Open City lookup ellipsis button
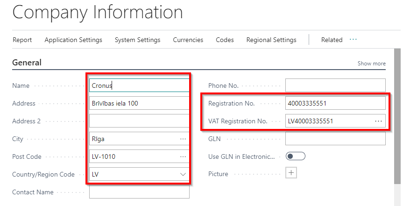The image size is (403, 206). (183, 139)
